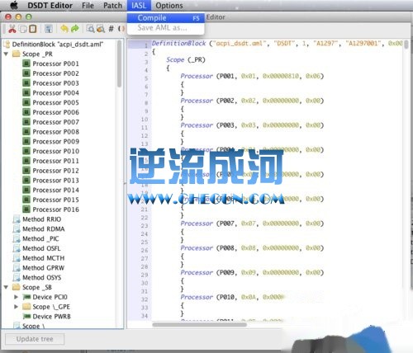Click the Select All toolbar icon
This screenshot has height=353, width=413.
coord(49,29)
